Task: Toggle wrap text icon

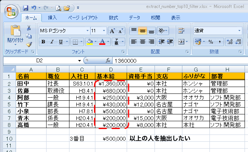Action: click(x=181, y=30)
